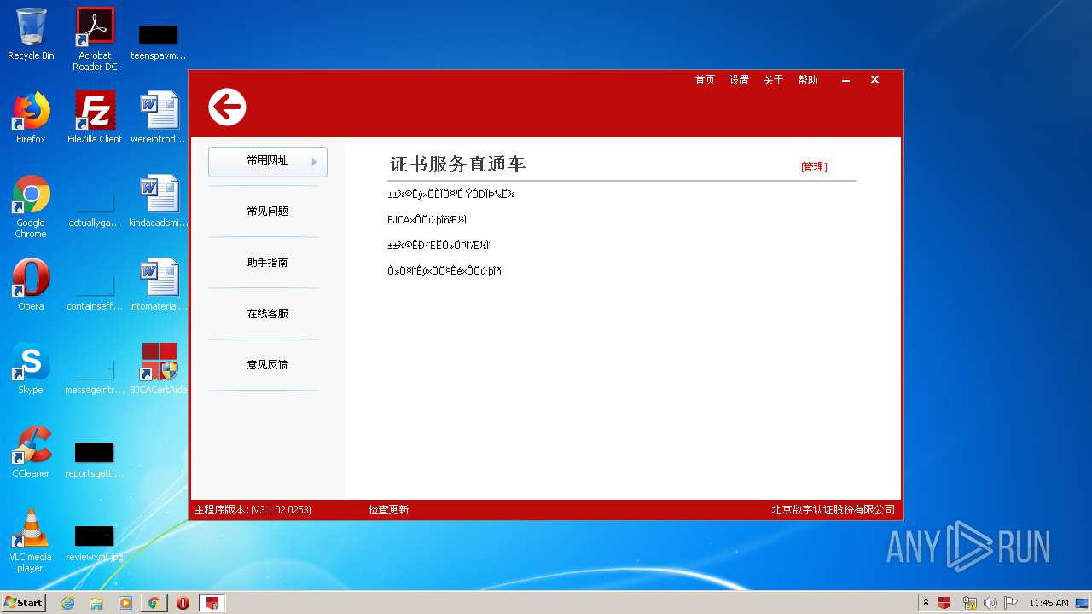The height and width of the screenshot is (614, 1092).
Task: Select the 常见问题 sidebar tab
Action: click(x=268, y=211)
